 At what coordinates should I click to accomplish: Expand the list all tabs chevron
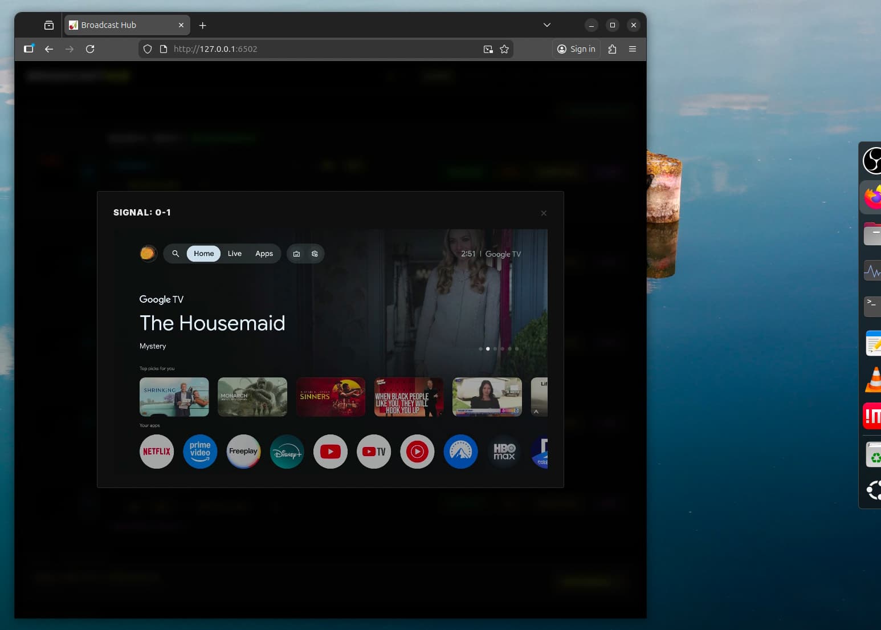pos(547,25)
